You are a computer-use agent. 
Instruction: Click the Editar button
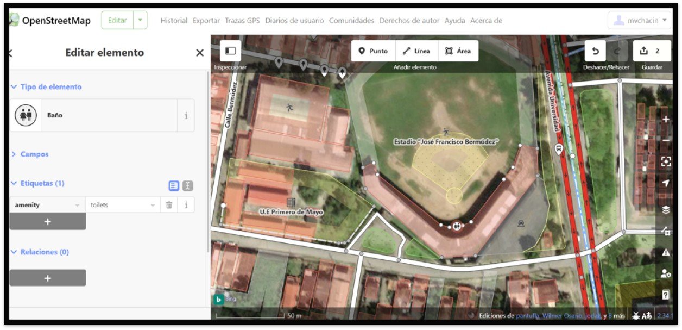[x=117, y=20]
